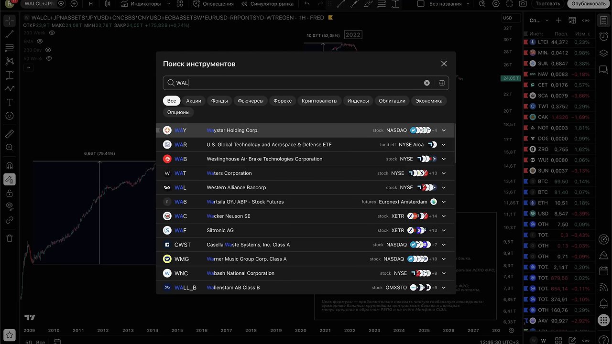The width and height of the screenshot is (612, 344).
Task: Toggle visibility of the EMA indicator
Action: pyautogui.click(x=40, y=42)
